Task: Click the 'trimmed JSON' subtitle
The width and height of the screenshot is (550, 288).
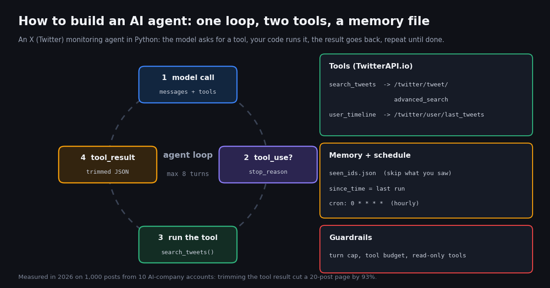Action: point(108,172)
